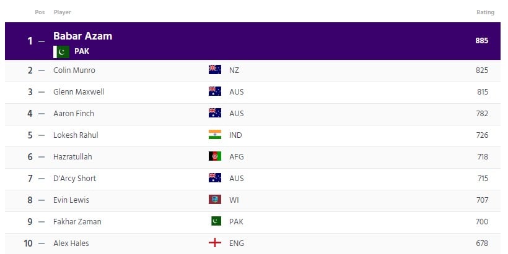Click Australia flag in Aaron Finch row
Screen dimensions: 508x254
click(215, 113)
